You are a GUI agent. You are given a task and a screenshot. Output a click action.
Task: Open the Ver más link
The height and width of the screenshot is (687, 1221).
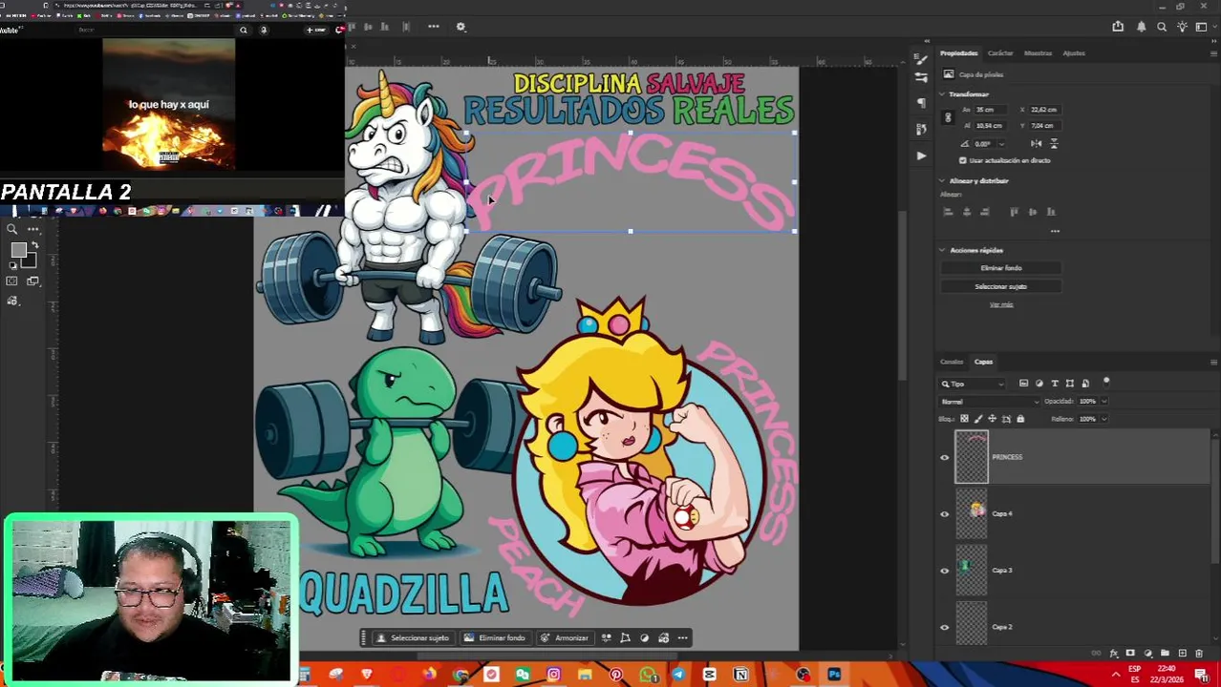click(x=1000, y=304)
